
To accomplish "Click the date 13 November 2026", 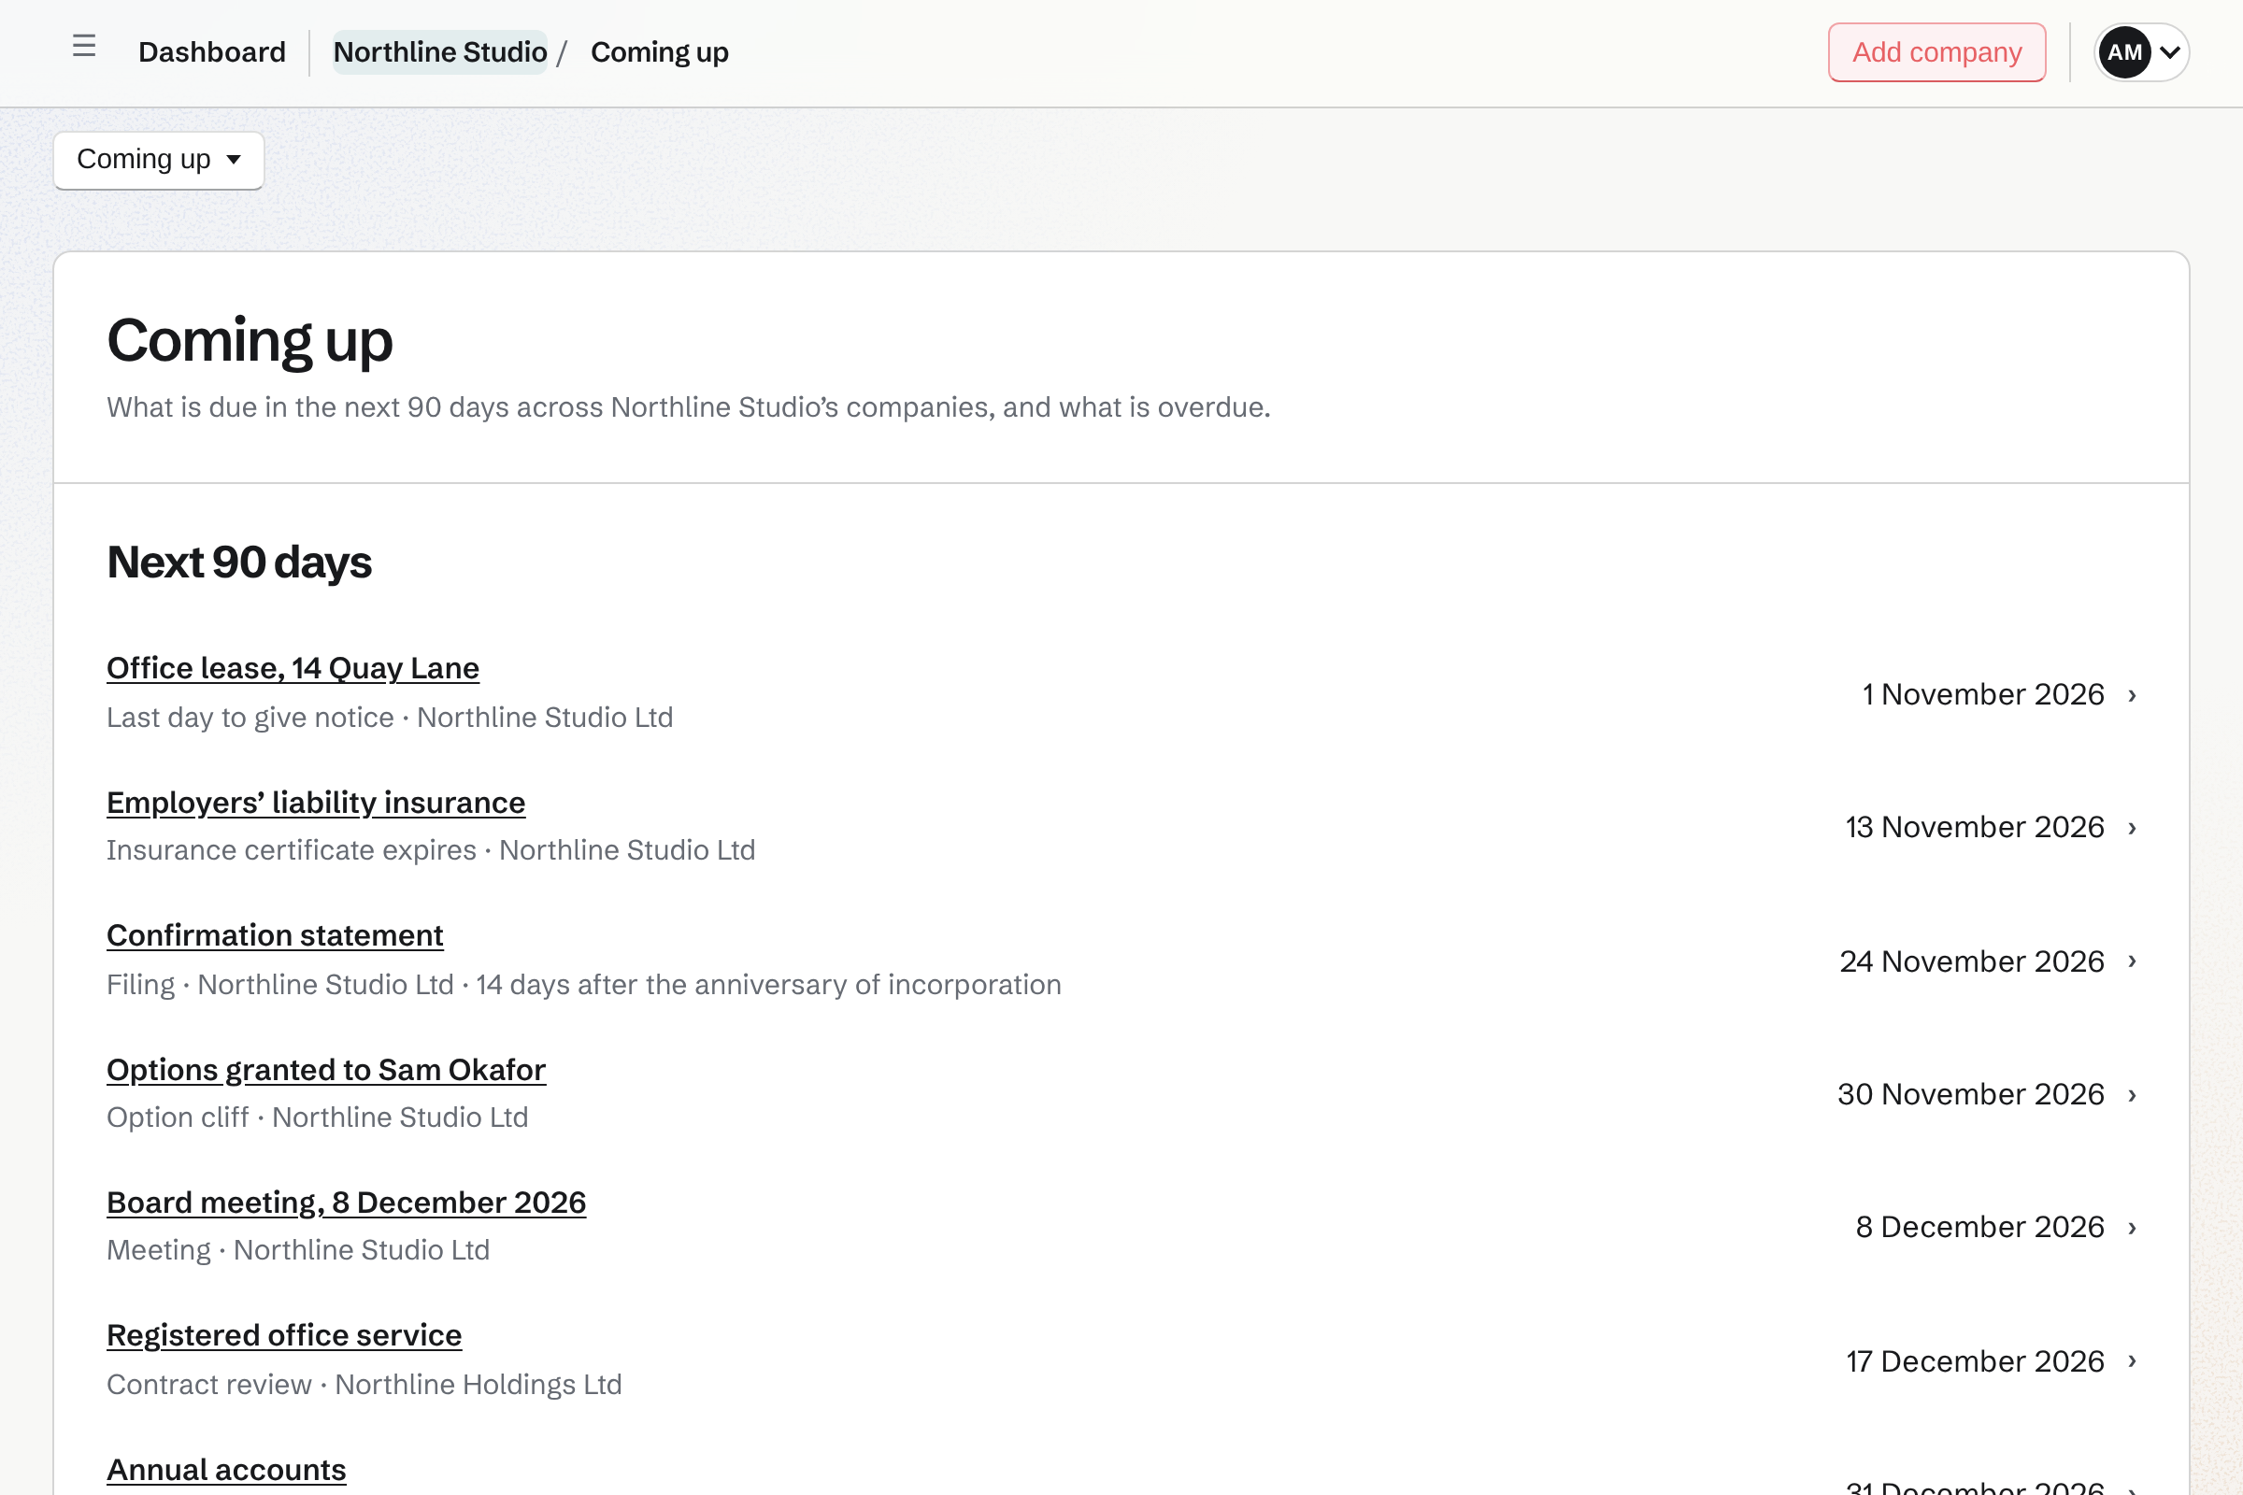I will (x=1974, y=827).
